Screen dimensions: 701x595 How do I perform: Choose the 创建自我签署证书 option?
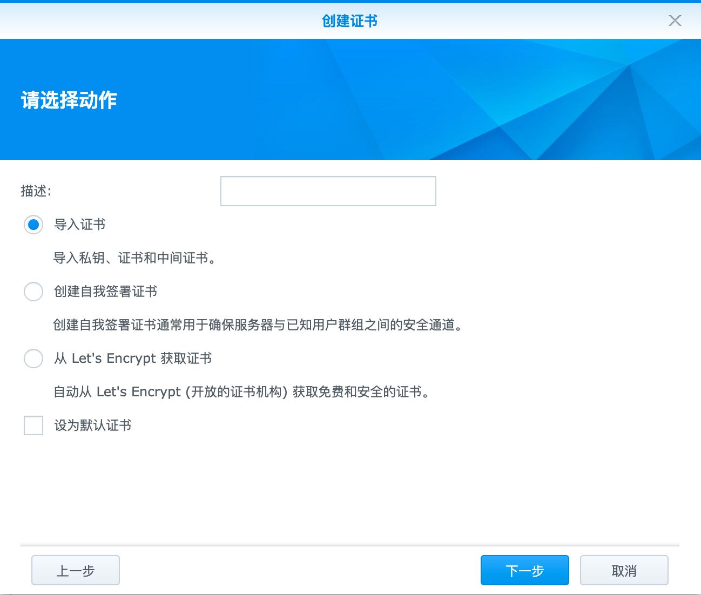(33, 292)
